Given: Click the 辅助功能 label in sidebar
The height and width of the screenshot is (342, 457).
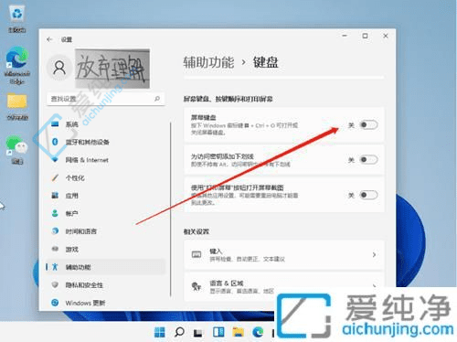Looking at the screenshot, I should click(79, 267).
